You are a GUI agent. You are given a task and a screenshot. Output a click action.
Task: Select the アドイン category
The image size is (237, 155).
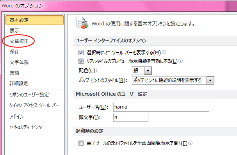tap(17, 116)
